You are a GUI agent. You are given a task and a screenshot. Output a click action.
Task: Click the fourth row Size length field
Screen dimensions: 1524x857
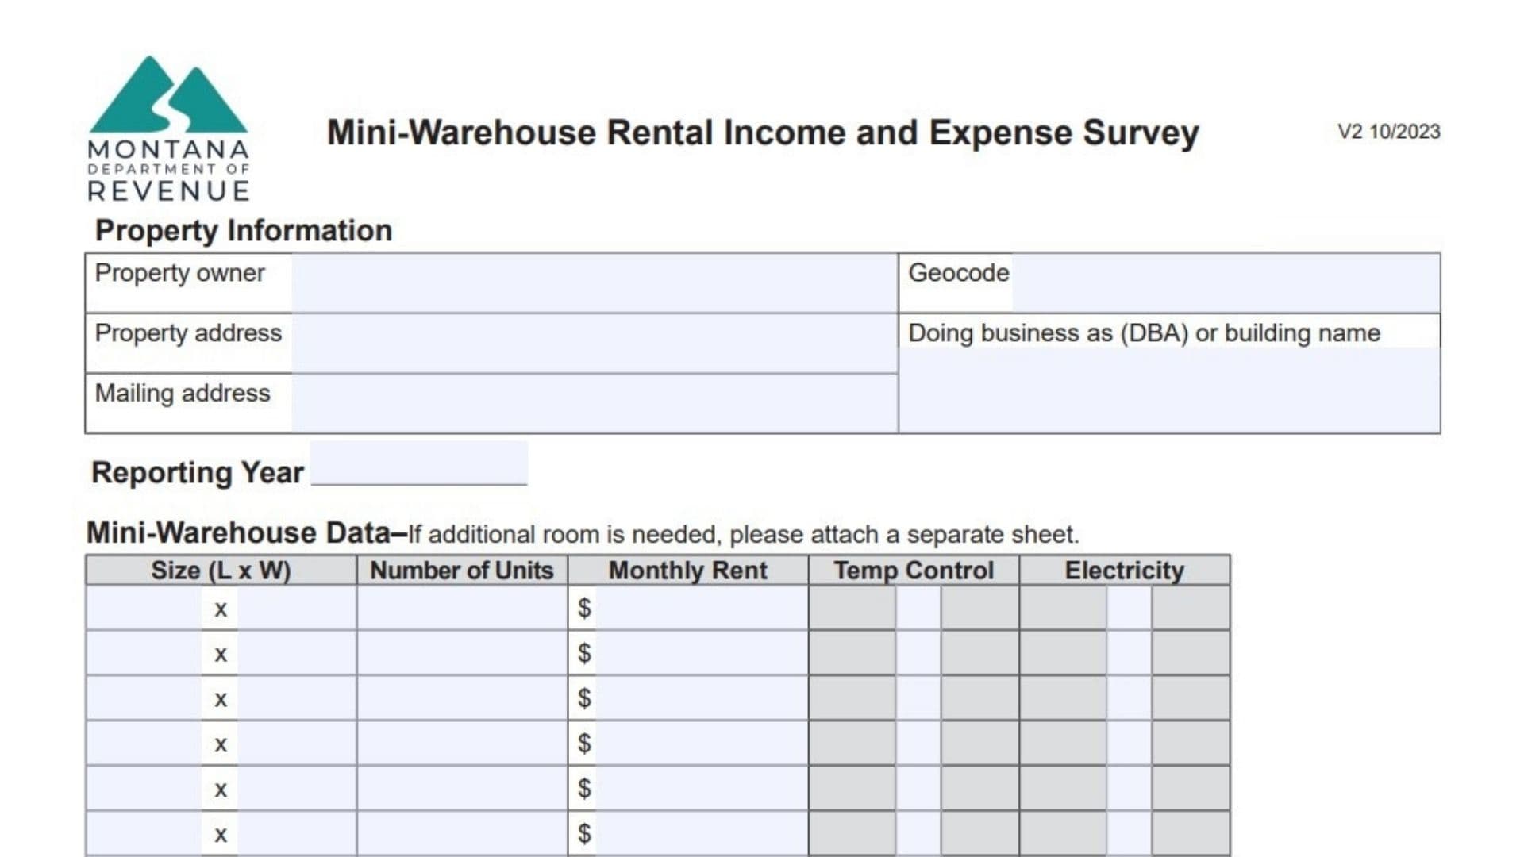click(144, 744)
